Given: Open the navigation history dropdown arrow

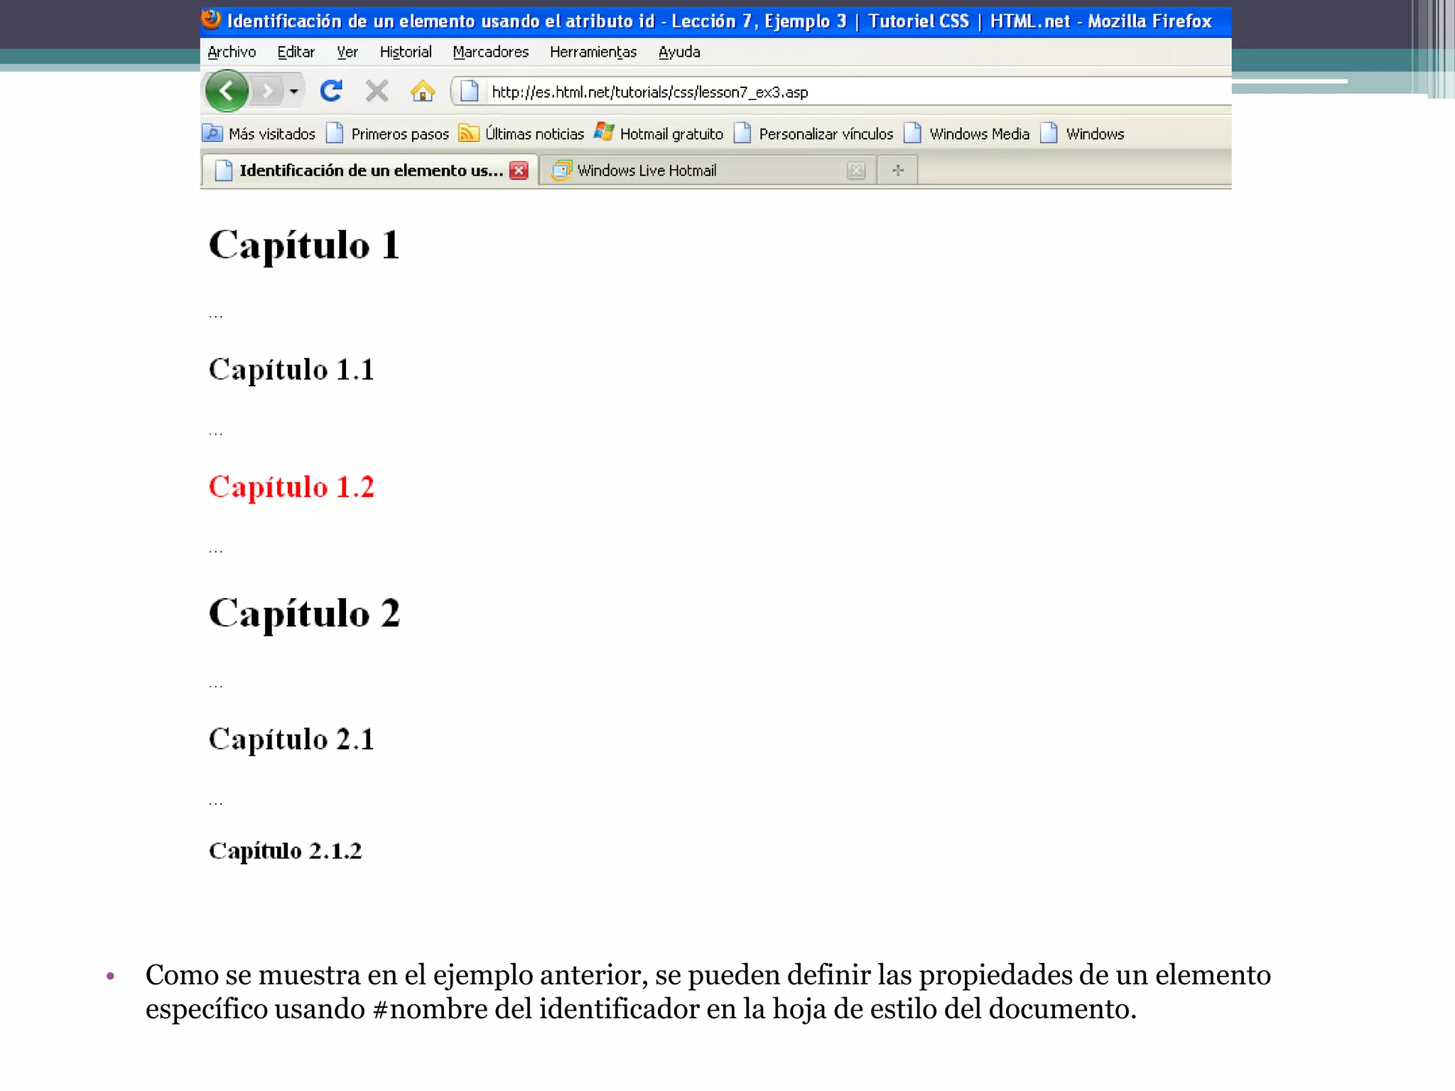Looking at the screenshot, I should tap(293, 91).
